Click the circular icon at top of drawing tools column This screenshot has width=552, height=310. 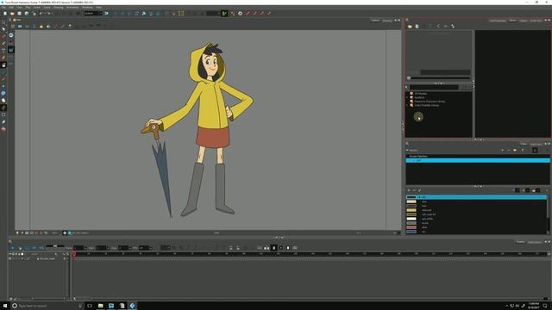coord(11,35)
